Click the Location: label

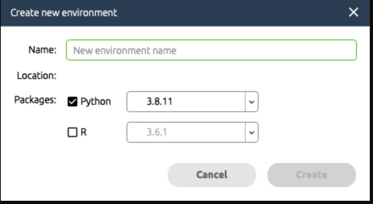[37, 75]
